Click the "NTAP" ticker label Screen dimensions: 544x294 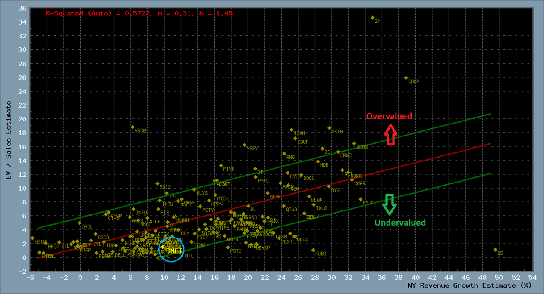pos(85,250)
